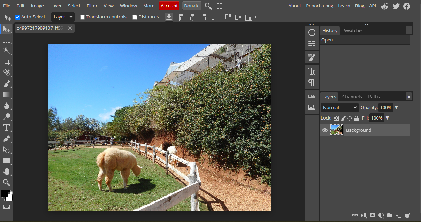Select the Blur (droplet) tool
Image resolution: width=421 pixels, height=222 pixels.
tap(7, 106)
